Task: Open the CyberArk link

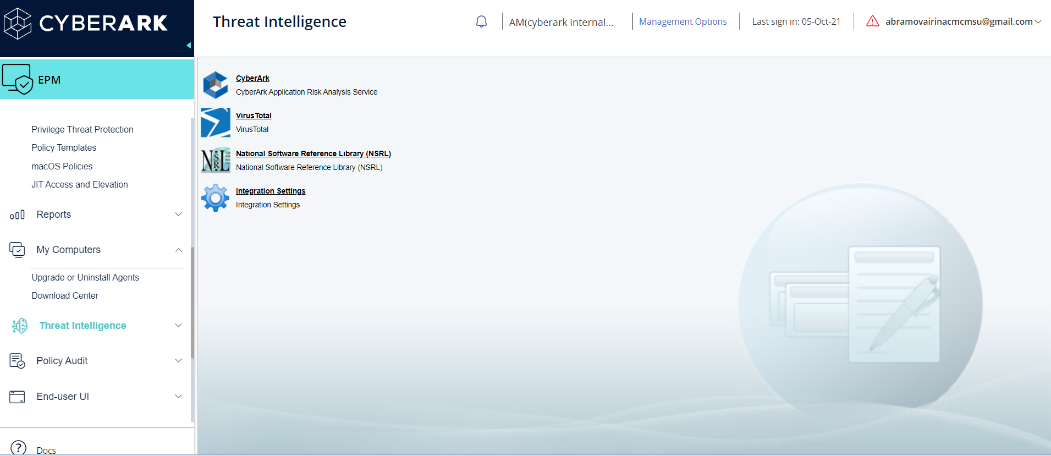Action: (x=252, y=78)
